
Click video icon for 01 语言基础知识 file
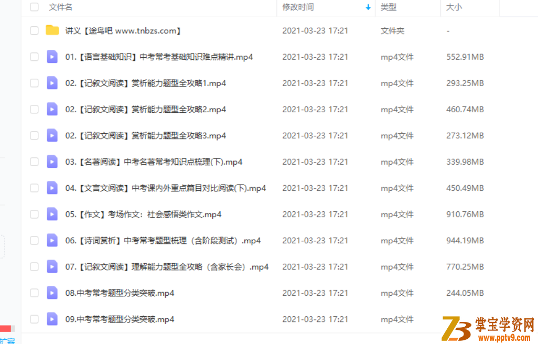(52, 57)
